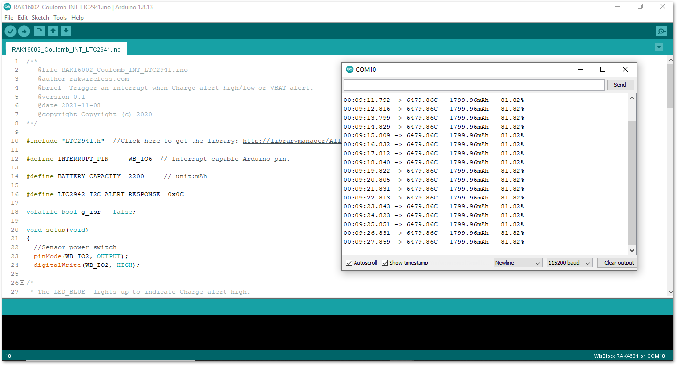Click the serial line at 00:09:15.809
677x365 pixels.
pyautogui.click(x=434, y=135)
